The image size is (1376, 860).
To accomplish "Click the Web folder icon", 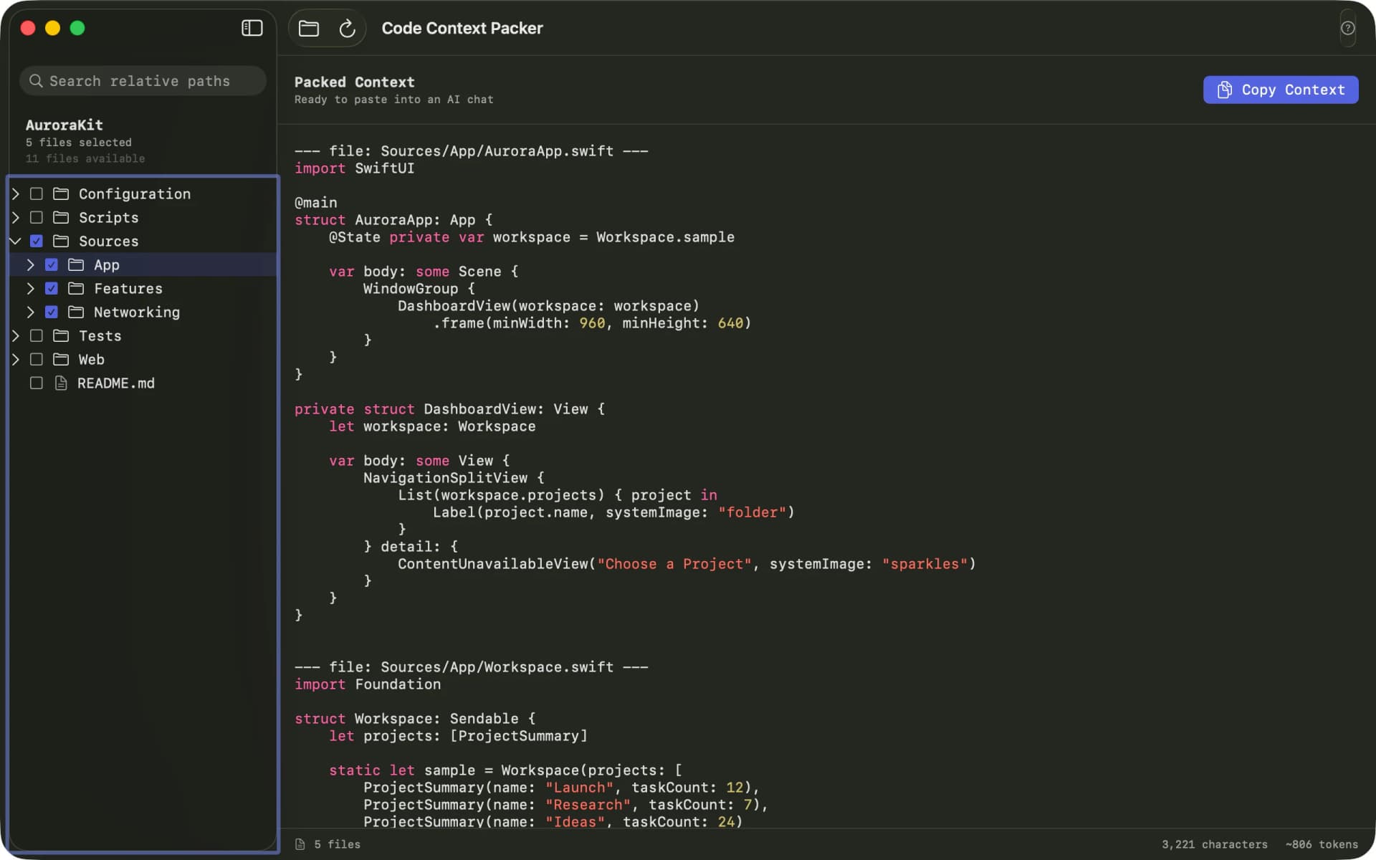I will point(61,359).
